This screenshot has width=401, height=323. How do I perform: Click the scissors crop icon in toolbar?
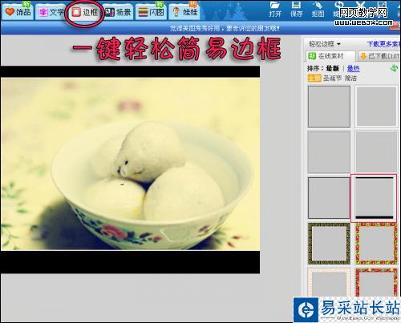pyautogui.click(x=361, y=5)
